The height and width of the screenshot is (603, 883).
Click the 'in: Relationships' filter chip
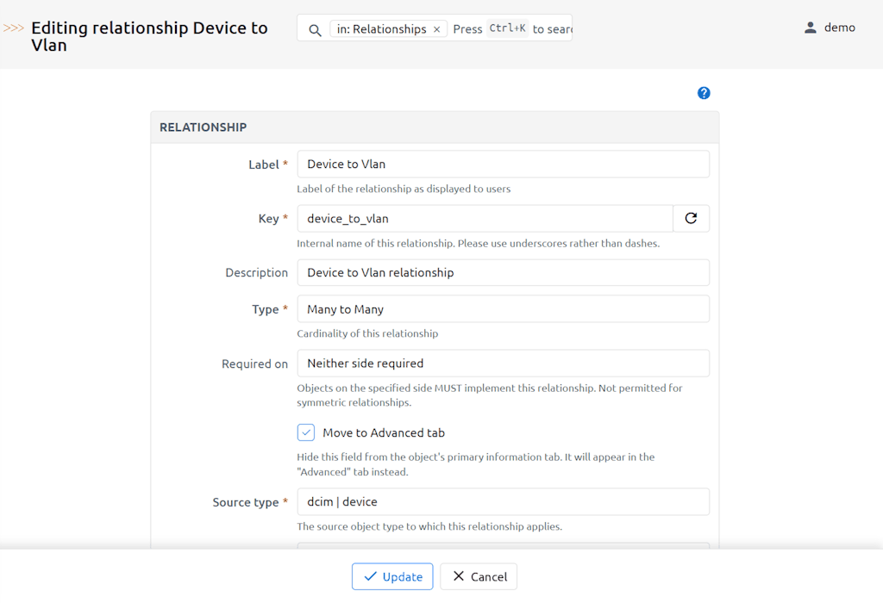coord(381,29)
